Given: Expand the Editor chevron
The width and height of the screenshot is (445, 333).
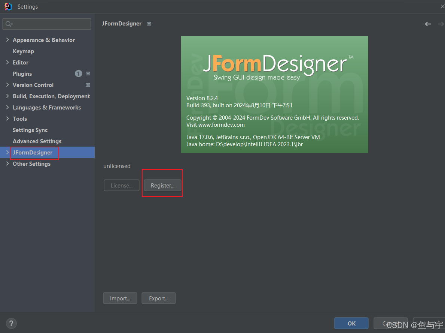Looking at the screenshot, I should (7, 62).
